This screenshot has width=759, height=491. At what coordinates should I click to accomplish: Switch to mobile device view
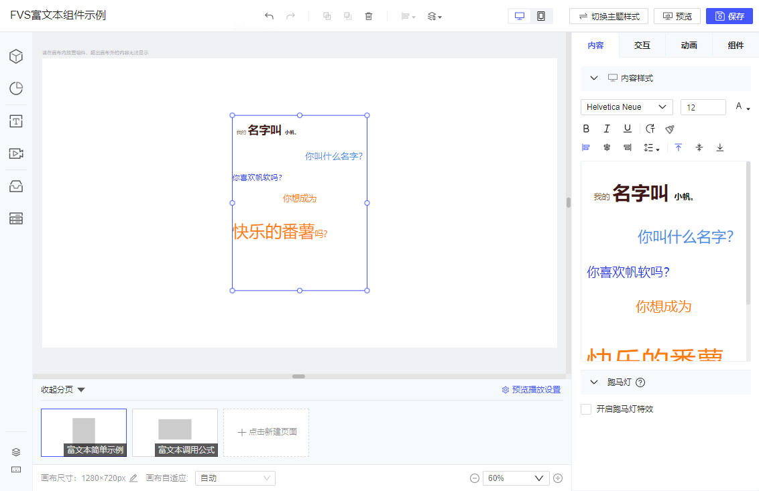(540, 16)
